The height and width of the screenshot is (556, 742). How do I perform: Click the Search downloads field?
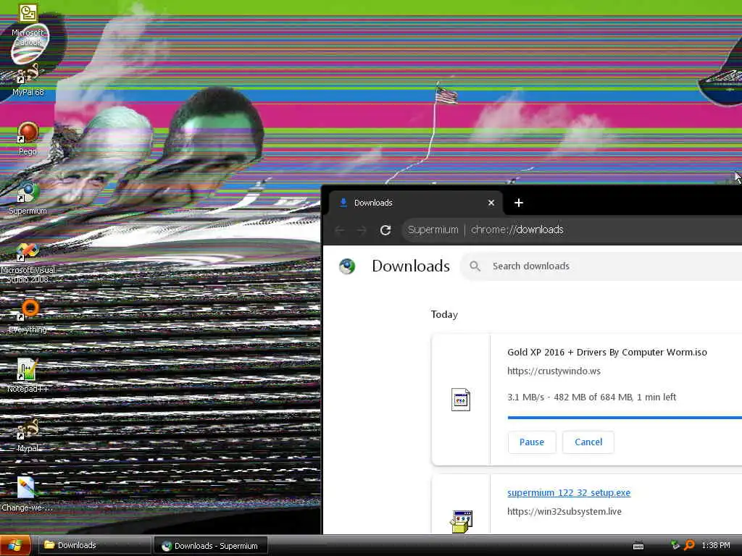pos(601,266)
